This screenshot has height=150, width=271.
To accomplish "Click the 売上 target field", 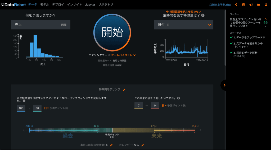I will 40,25.
